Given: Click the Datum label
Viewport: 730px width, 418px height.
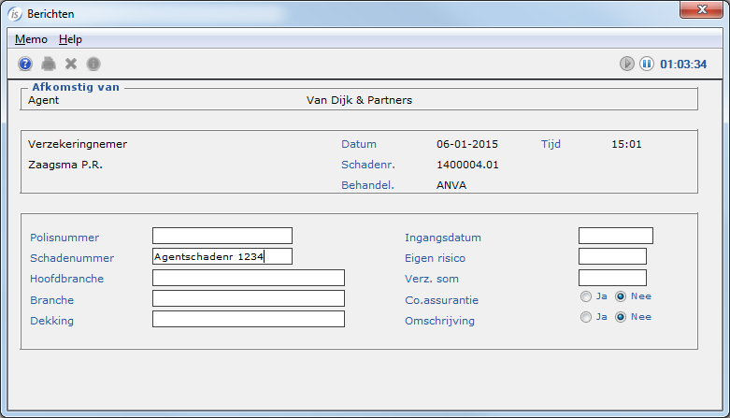Looking at the screenshot, I should point(359,144).
